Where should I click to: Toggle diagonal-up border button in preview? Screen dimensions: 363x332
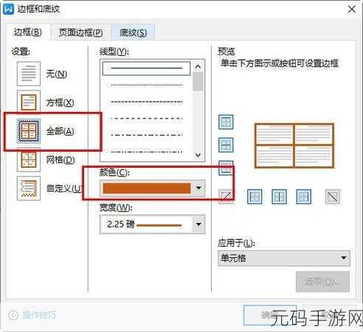click(x=226, y=197)
